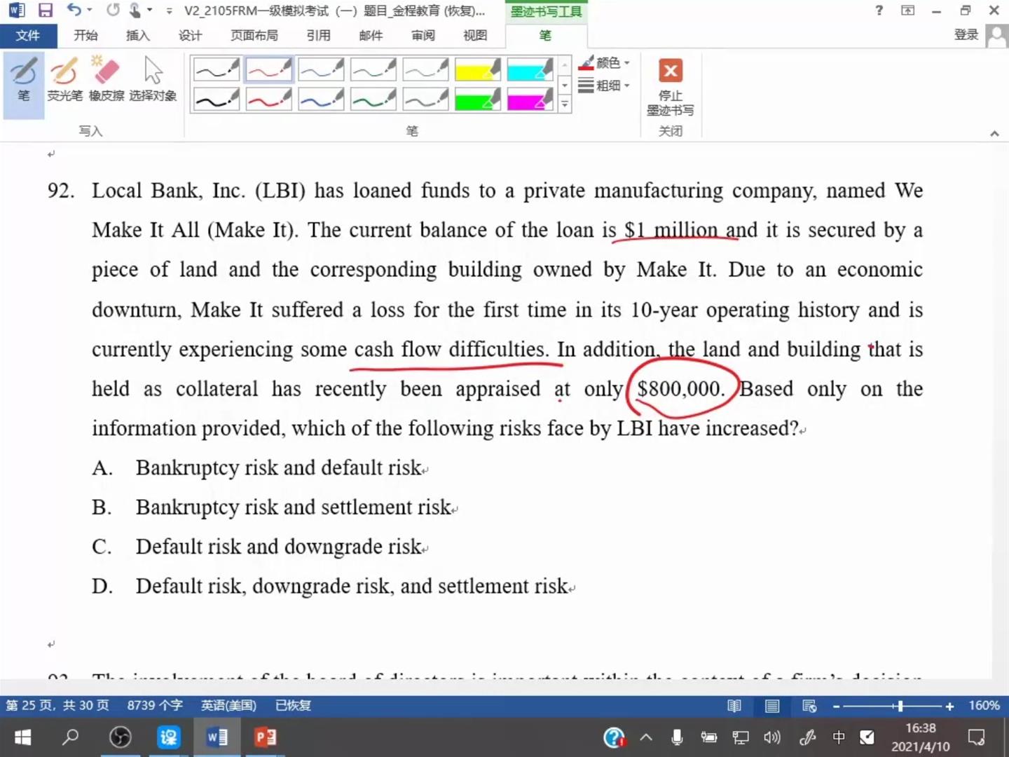Image resolution: width=1009 pixels, height=757 pixels.
Task: Select the Eraser (橡皮擦) tool
Action: [107, 81]
